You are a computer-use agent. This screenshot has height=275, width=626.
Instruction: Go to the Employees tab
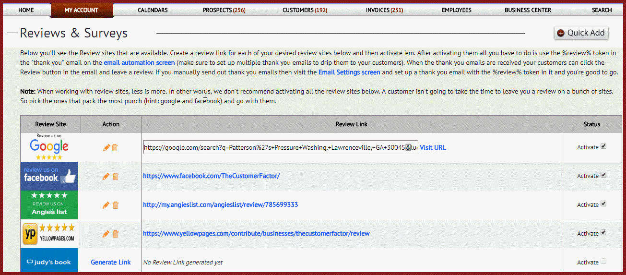pyautogui.click(x=457, y=10)
